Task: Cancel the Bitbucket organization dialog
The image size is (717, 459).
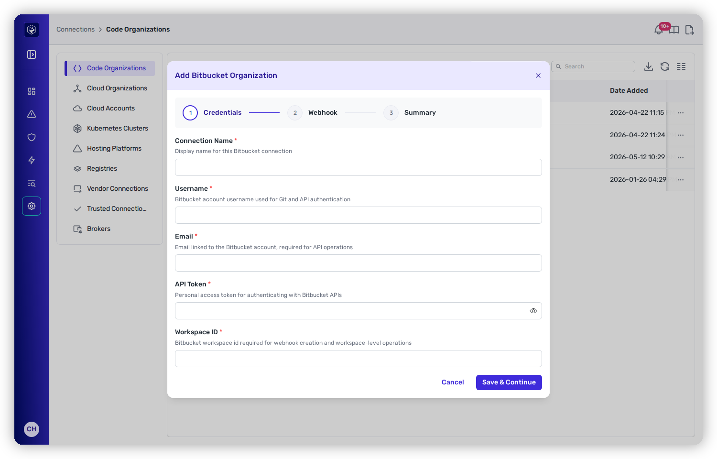Action: 453,382
